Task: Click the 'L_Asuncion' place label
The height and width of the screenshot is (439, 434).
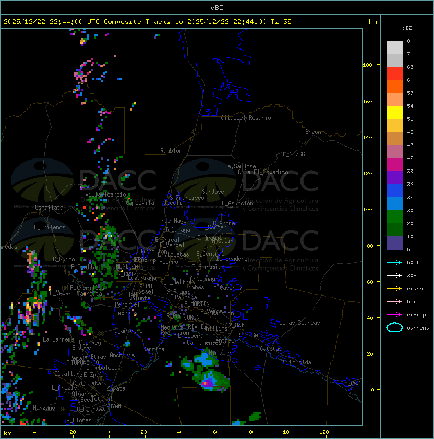Action: coord(237,203)
